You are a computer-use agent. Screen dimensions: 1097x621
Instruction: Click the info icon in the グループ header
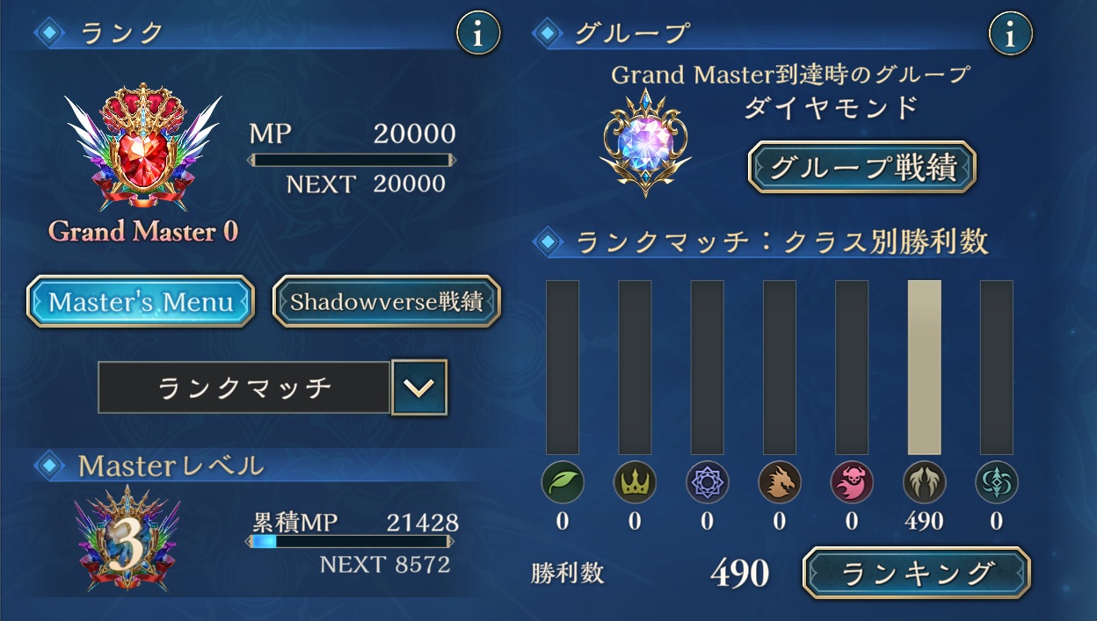(x=1010, y=34)
